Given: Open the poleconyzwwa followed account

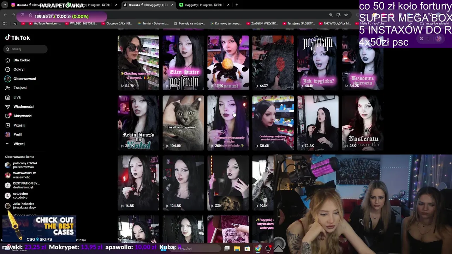Looking at the screenshot, I should point(25,165).
